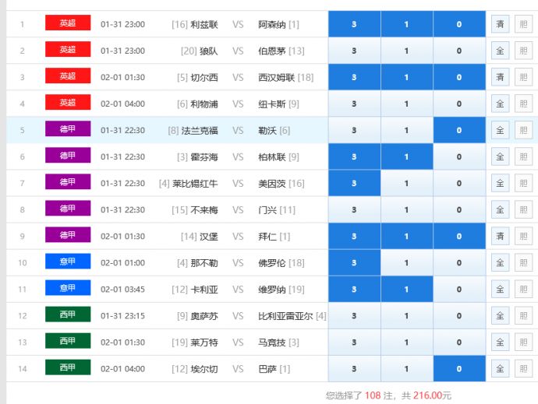538x404 pixels.
Task: Click 清 button for 利兹联 vs 阿森纳 row
Action: [x=500, y=24]
